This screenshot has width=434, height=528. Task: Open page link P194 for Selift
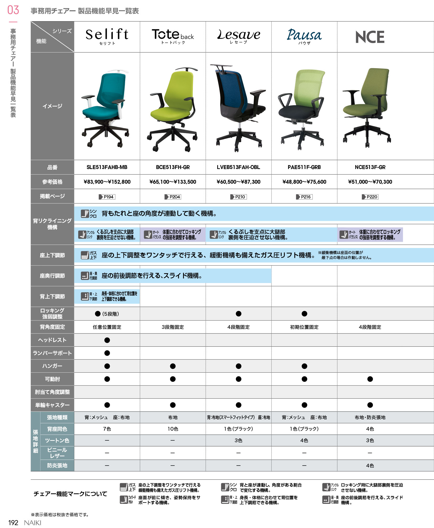(x=107, y=197)
